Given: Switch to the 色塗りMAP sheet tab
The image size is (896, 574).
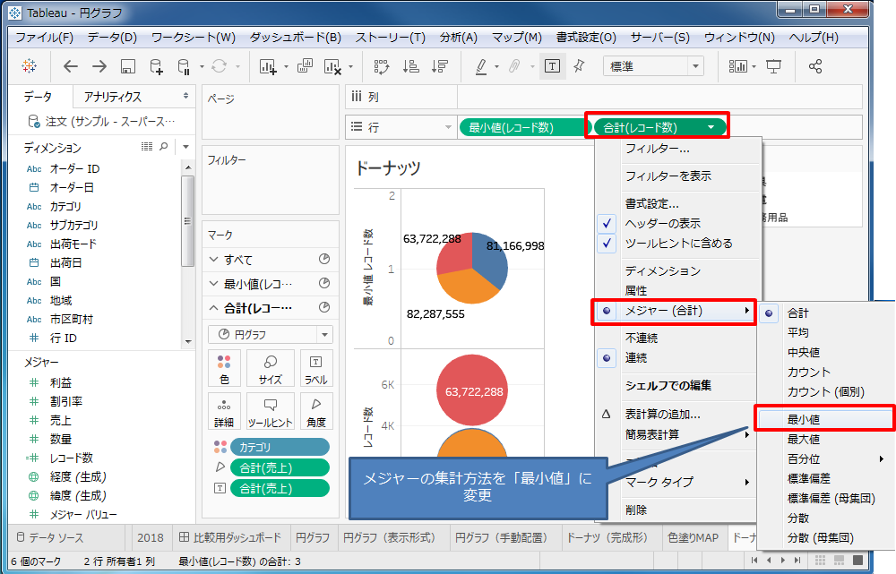Looking at the screenshot, I should click(693, 537).
